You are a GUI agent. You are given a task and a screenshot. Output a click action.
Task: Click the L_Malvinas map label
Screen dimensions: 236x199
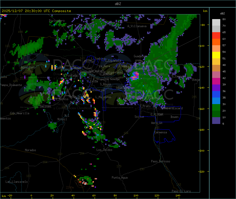point(103,97)
